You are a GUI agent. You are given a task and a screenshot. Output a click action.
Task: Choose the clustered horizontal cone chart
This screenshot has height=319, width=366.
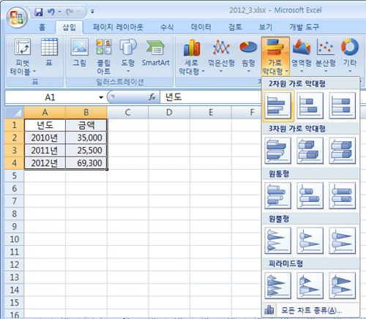tap(278, 241)
